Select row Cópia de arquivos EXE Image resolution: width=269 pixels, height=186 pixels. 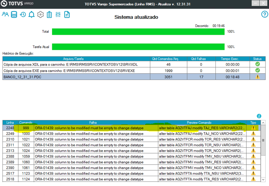pos(134,70)
